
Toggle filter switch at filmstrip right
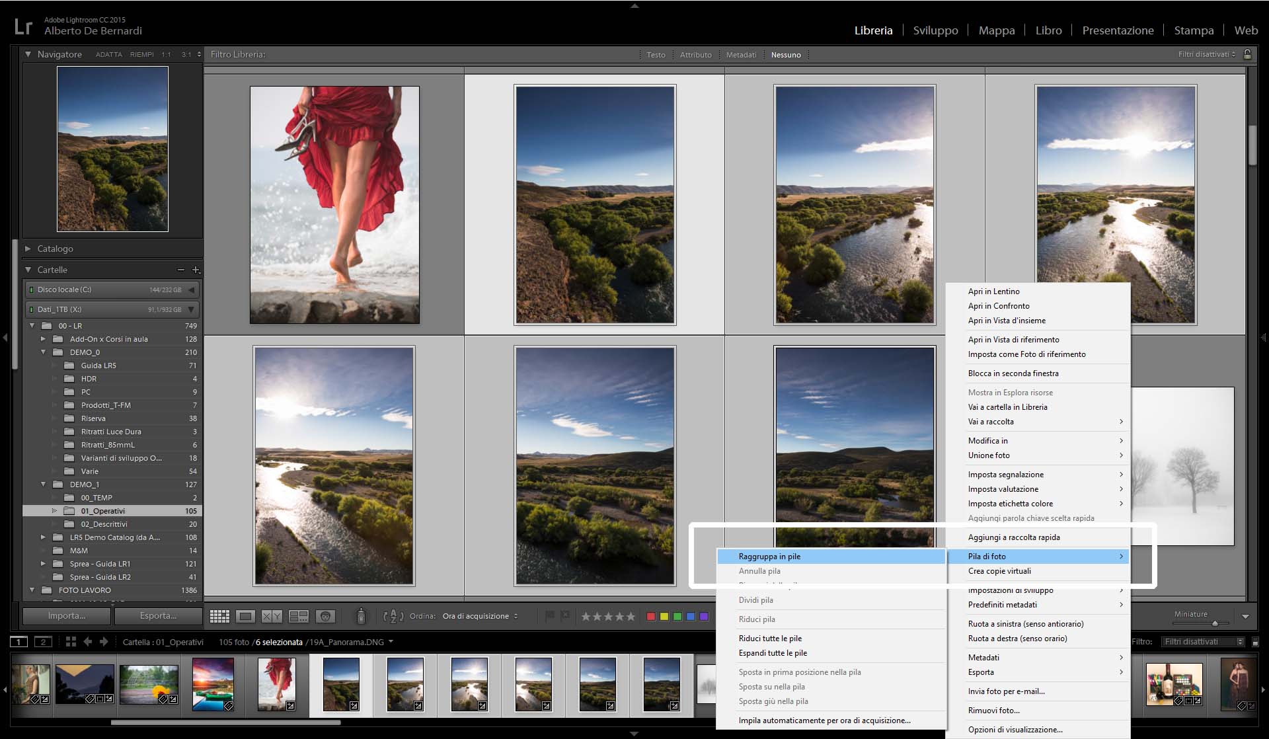pyautogui.click(x=1255, y=642)
